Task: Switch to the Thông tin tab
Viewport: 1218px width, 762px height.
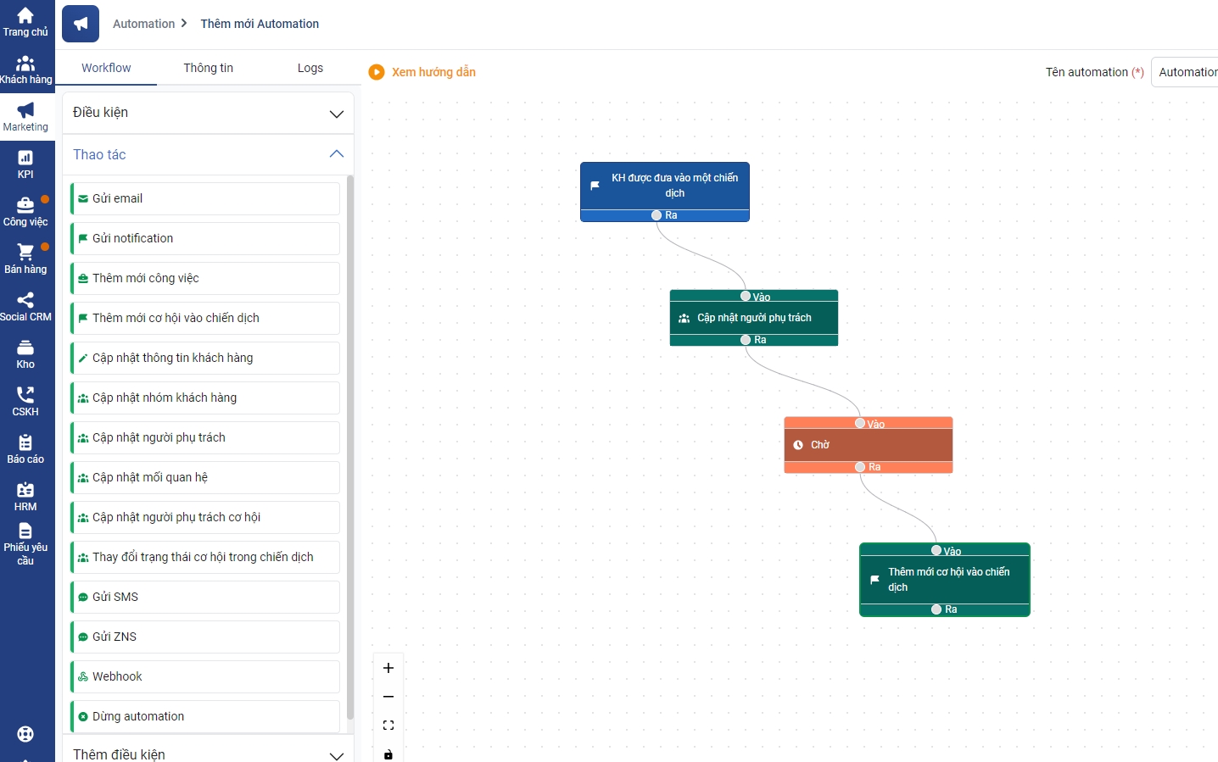Action: point(208,68)
